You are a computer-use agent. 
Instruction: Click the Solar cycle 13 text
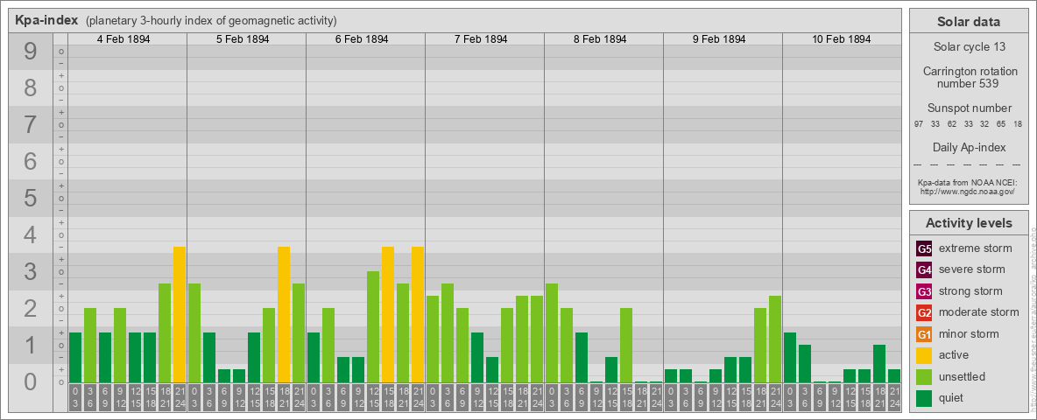(969, 47)
